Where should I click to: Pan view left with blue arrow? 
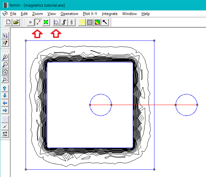click(5, 103)
